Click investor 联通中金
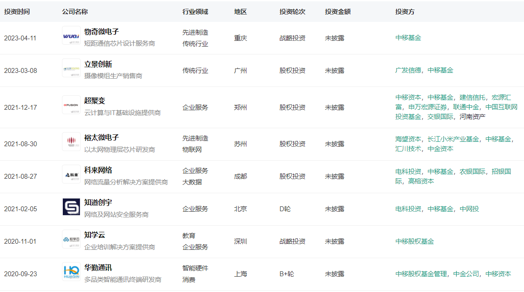 [x=466, y=107]
